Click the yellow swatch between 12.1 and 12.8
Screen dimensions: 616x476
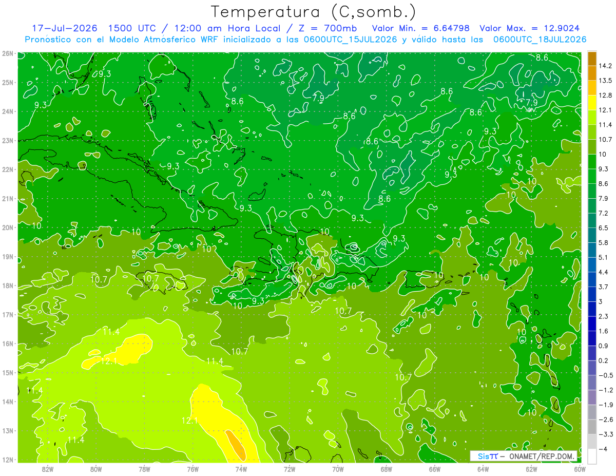pos(592,103)
